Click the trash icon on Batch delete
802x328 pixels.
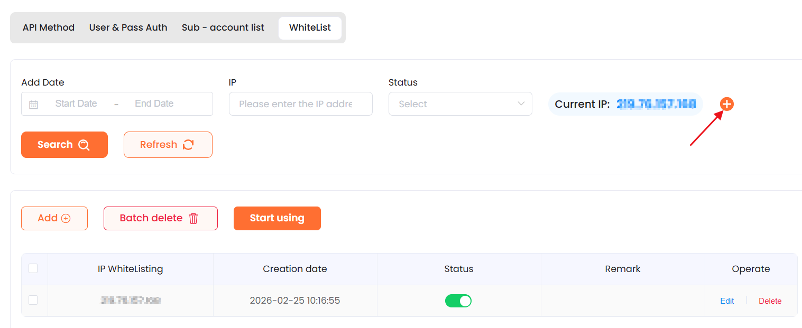[x=193, y=218]
